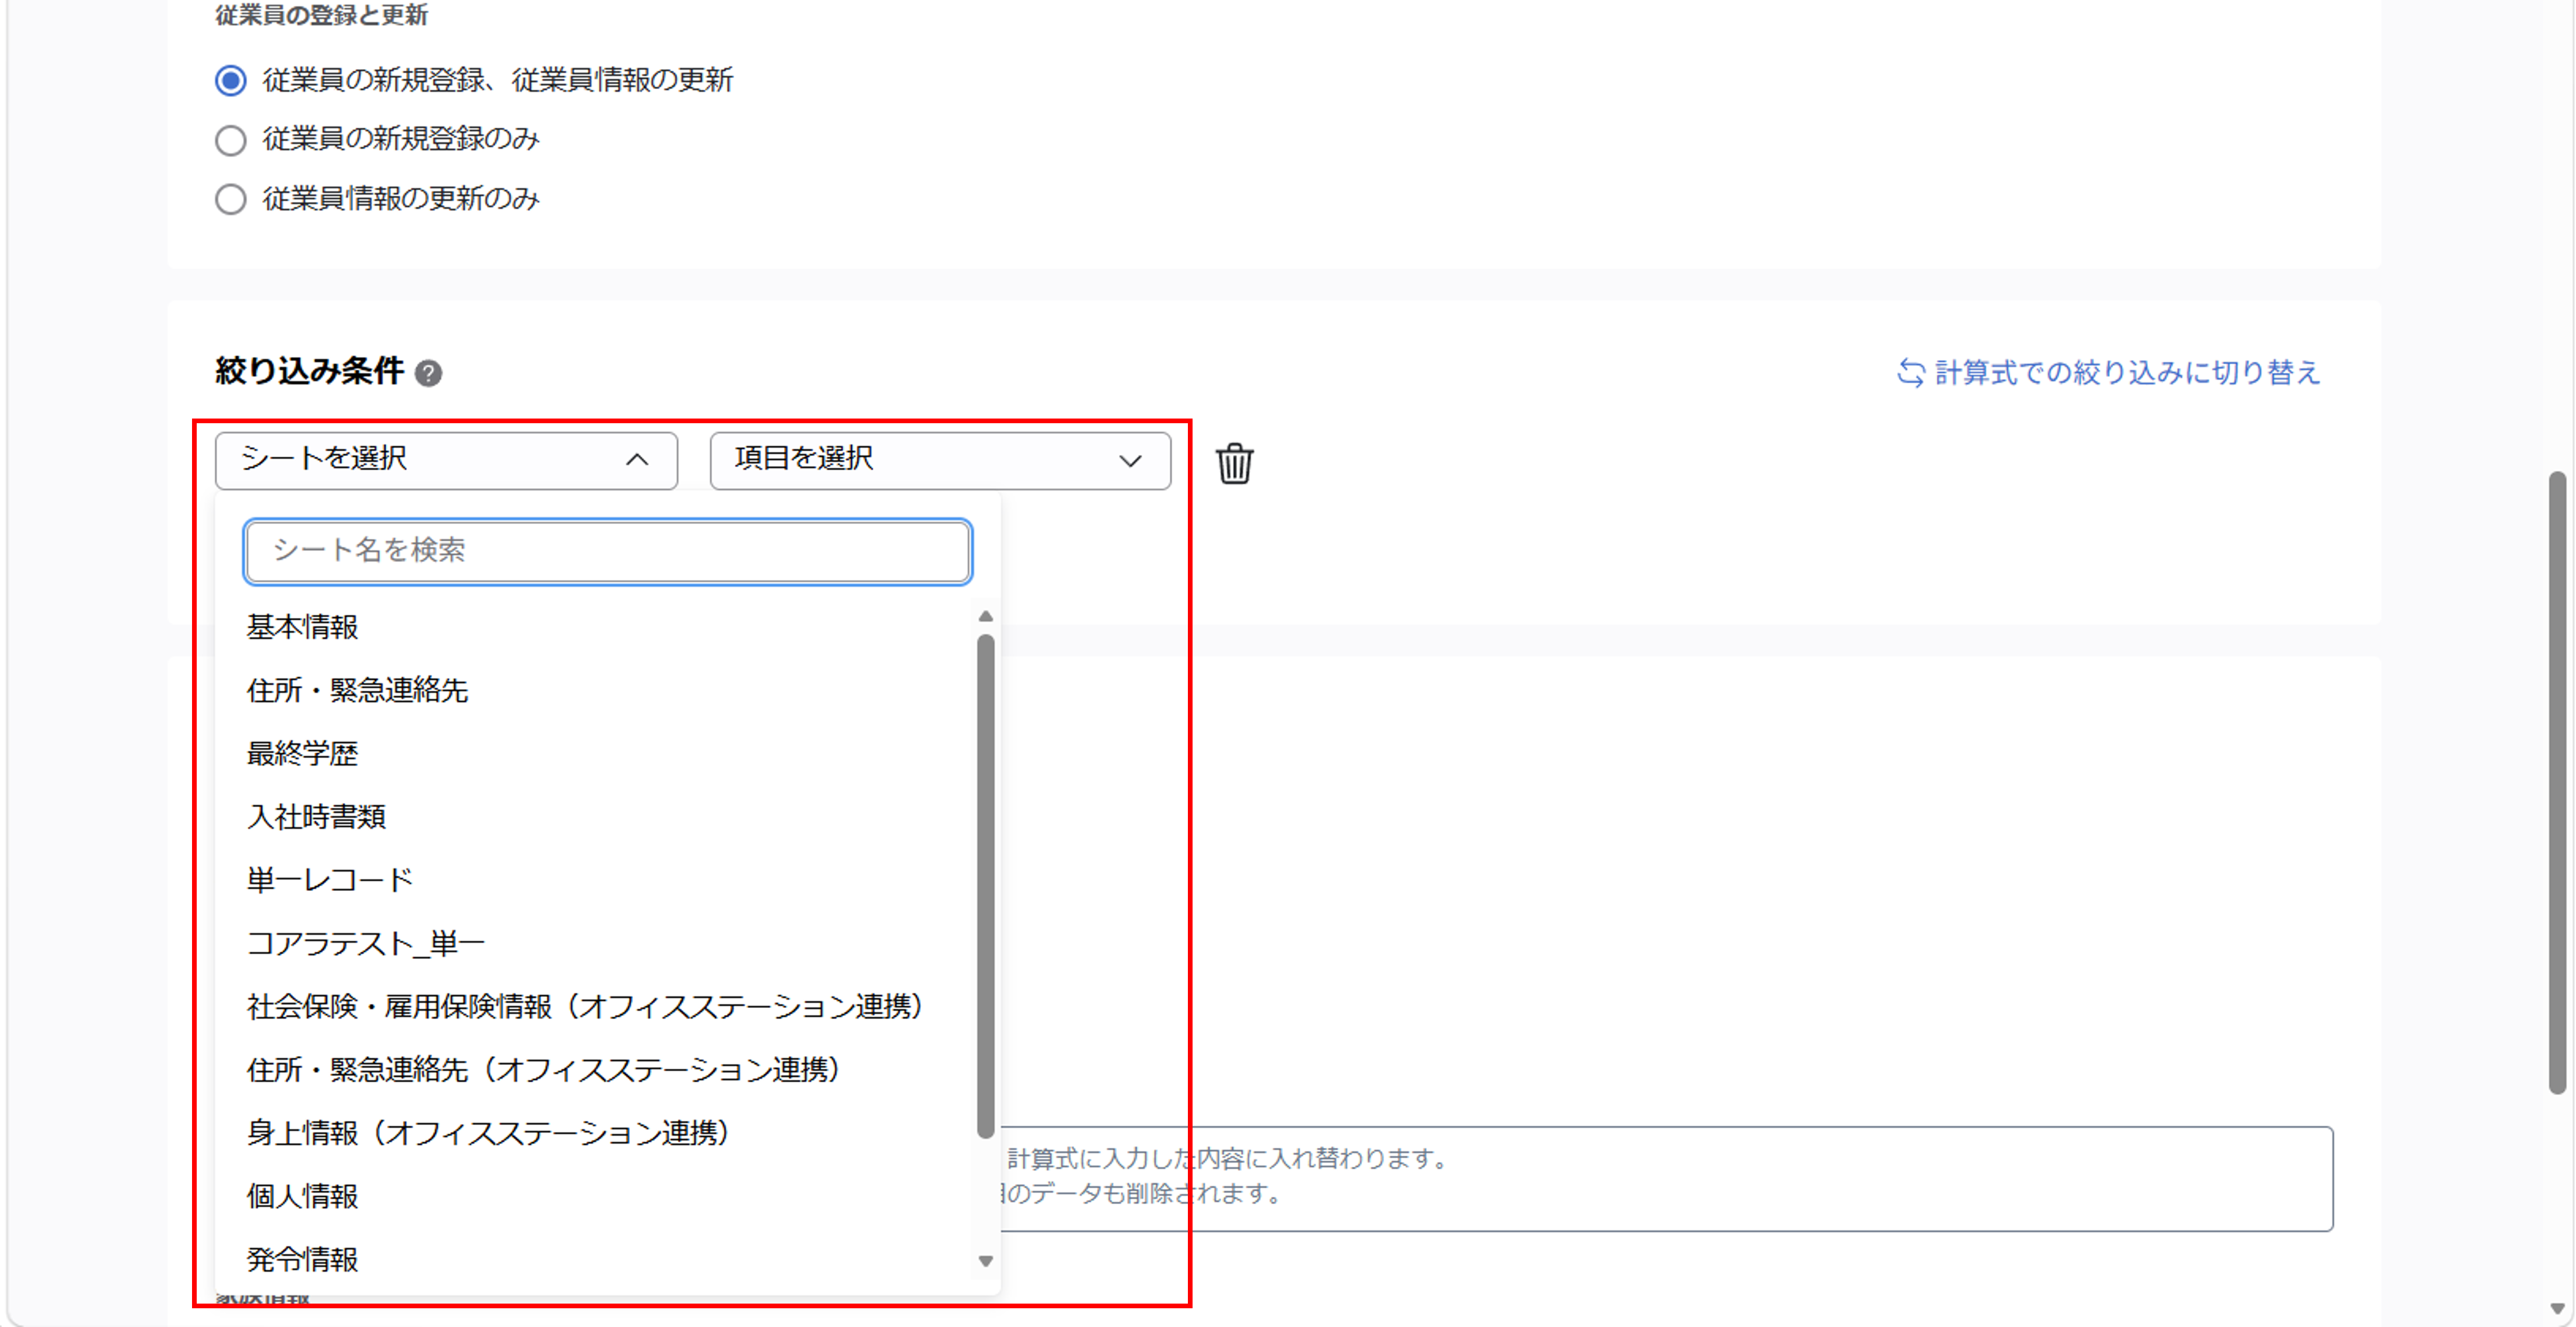Image resolution: width=2576 pixels, height=1327 pixels.
Task: Delete the filter condition with trash icon
Action: (x=1234, y=463)
